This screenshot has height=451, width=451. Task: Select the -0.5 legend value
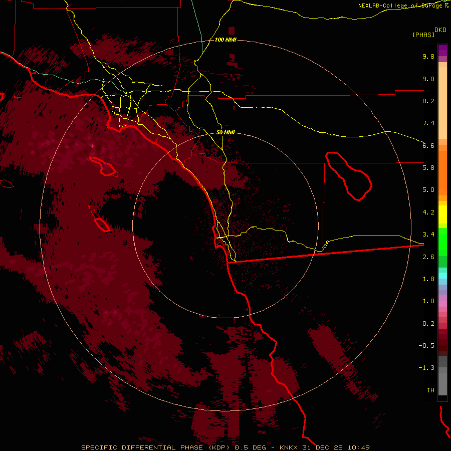(x=426, y=345)
